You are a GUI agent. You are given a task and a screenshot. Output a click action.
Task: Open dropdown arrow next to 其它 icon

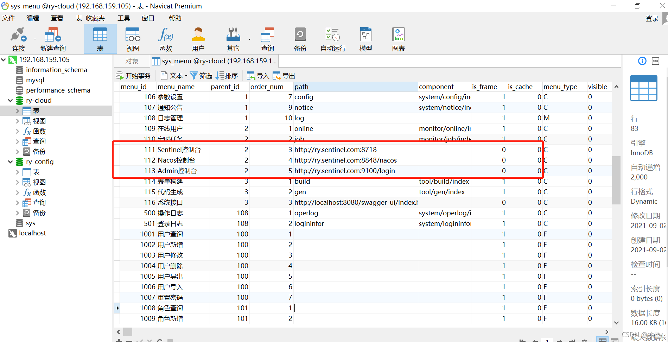click(x=249, y=39)
